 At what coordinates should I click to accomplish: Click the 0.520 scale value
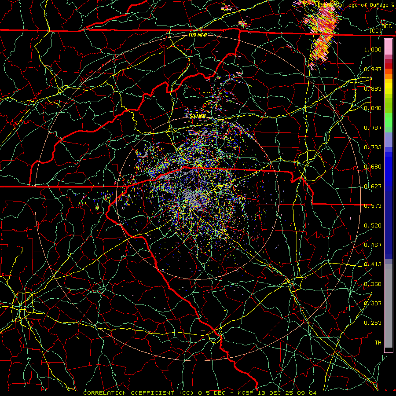(373, 226)
